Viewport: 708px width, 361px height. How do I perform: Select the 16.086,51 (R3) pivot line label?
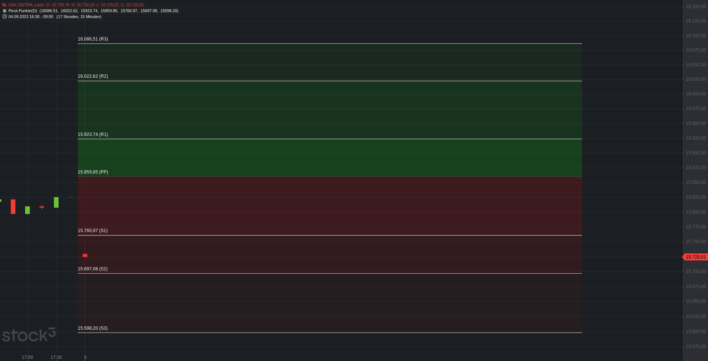[93, 39]
